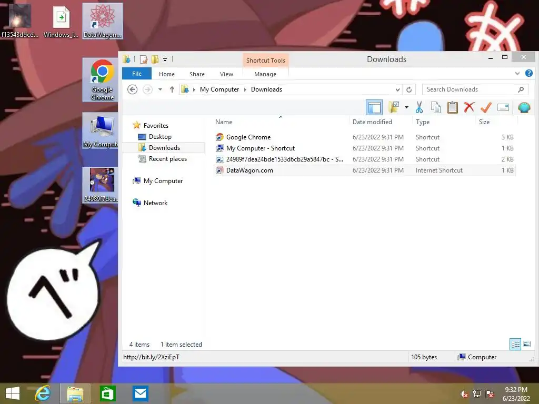The width and height of the screenshot is (539, 404).
Task: Go back with the Back arrow button
Action: pos(132,89)
